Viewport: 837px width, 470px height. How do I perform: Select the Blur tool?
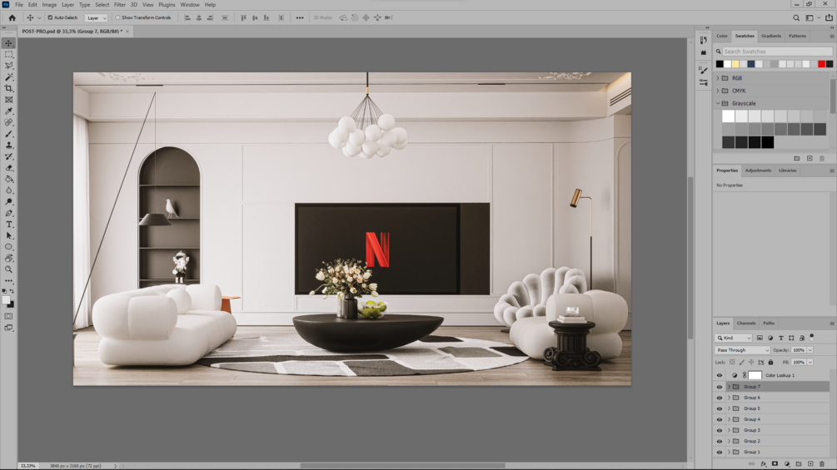[8, 190]
